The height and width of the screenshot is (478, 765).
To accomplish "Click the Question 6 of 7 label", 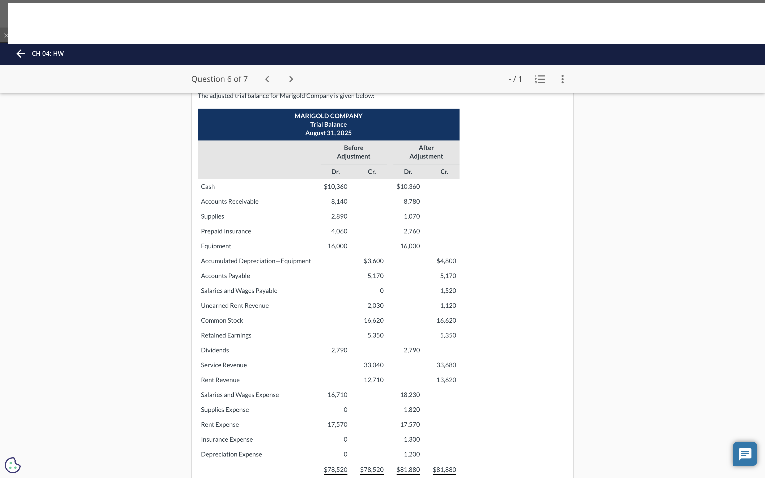I will [x=219, y=79].
